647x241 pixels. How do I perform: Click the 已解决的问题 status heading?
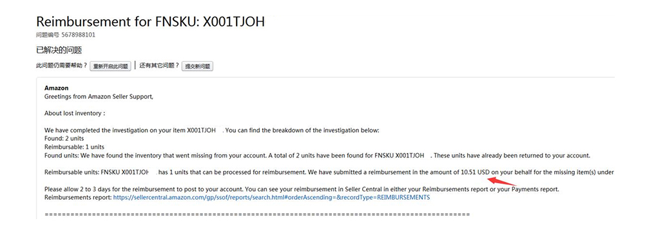pyautogui.click(x=59, y=50)
